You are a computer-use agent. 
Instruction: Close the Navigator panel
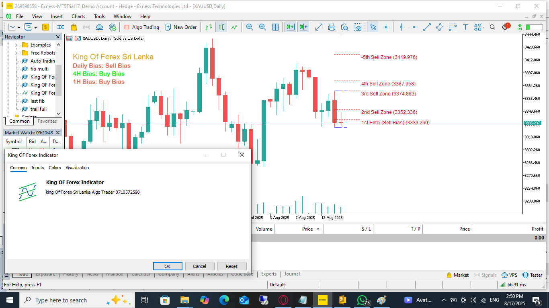click(x=58, y=37)
